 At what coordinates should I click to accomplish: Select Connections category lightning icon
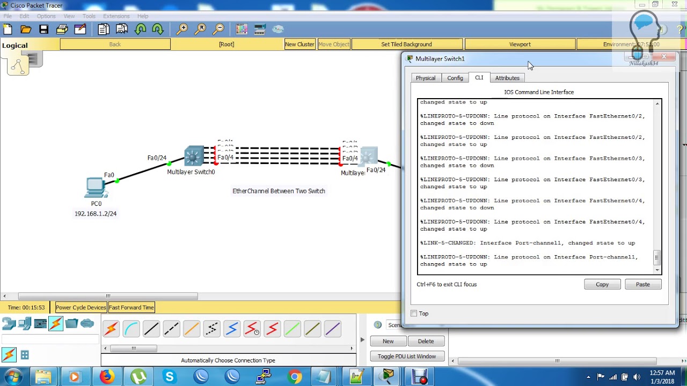(x=56, y=323)
